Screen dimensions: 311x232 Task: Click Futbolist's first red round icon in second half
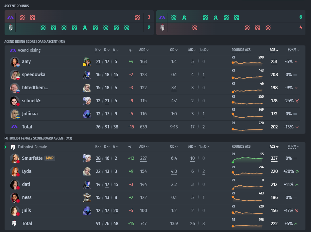[x=195, y=28]
